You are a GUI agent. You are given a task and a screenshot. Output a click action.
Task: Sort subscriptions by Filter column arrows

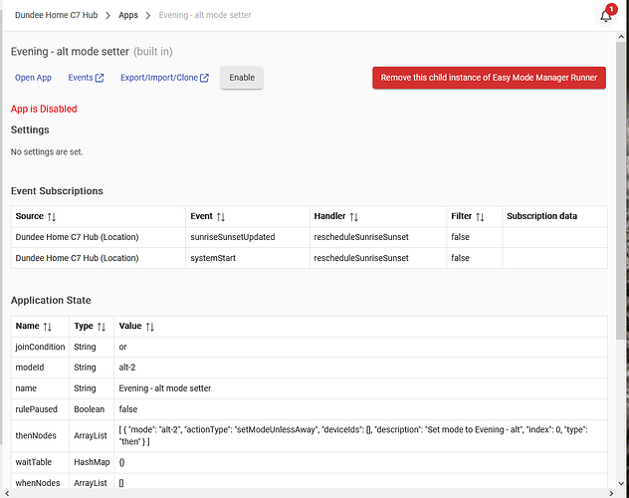click(x=480, y=217)
